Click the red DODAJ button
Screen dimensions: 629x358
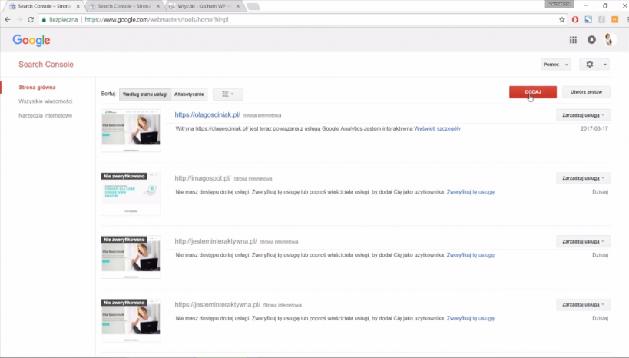point(533,92)
